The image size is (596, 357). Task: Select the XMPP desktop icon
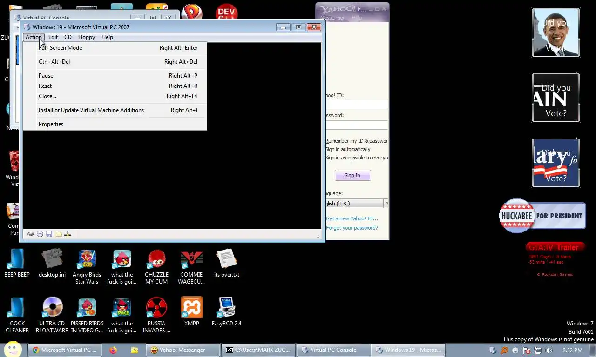(191, 311)
